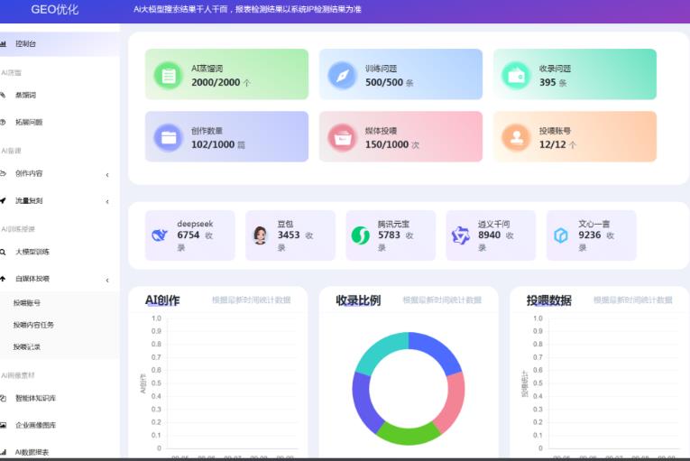
Task: Click the wallet icon on 收录问题 card
Action: coord(516,76)
